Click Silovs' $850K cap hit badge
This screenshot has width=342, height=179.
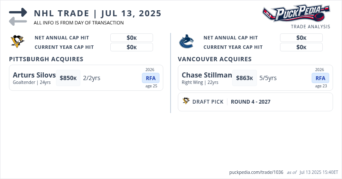click(68, 78)
